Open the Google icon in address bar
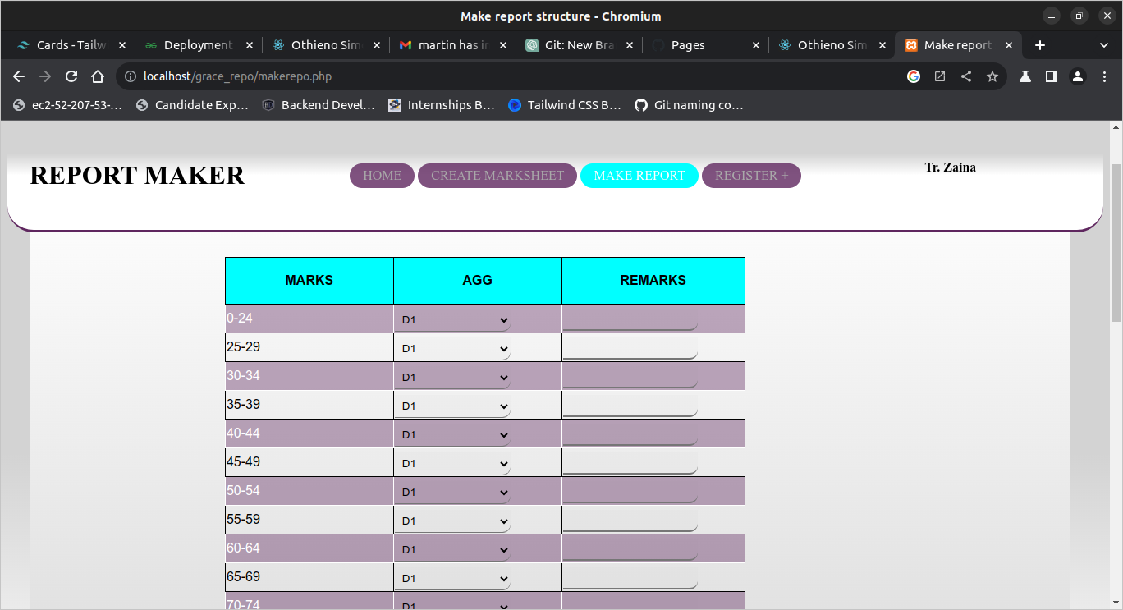Viewport: 1123px width, 610px height. coord(914,76)
